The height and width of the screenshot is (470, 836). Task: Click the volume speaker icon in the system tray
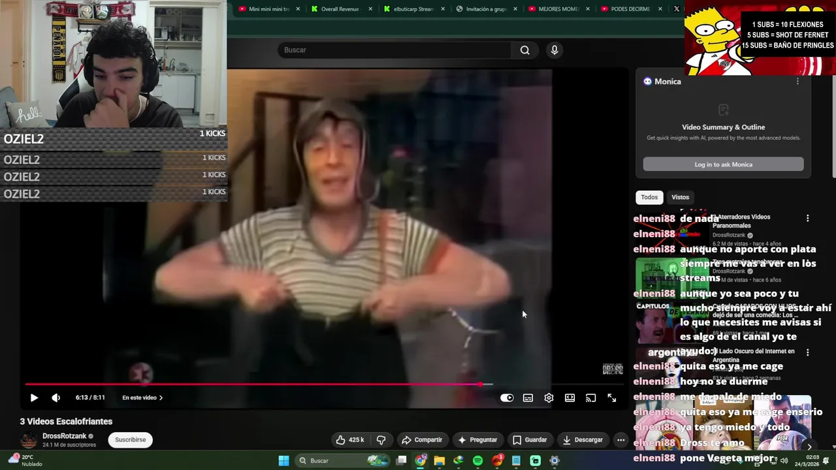[x=784, y=461]
